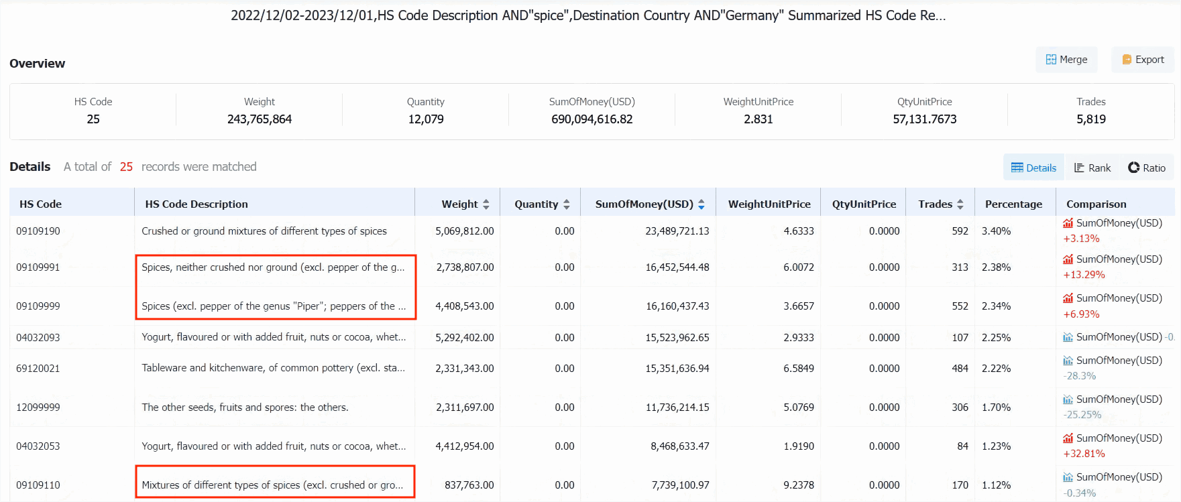Sort by SumOfMoney(USD) column arrows

[701, 204]
